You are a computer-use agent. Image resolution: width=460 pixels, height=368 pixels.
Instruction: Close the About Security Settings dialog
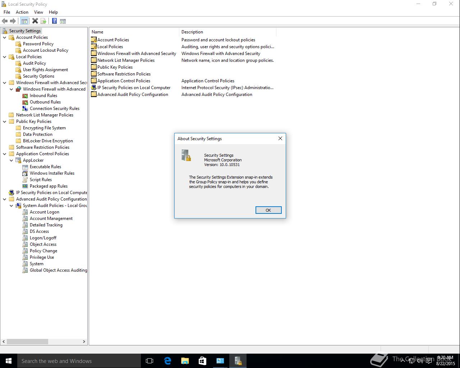[280, 138]
